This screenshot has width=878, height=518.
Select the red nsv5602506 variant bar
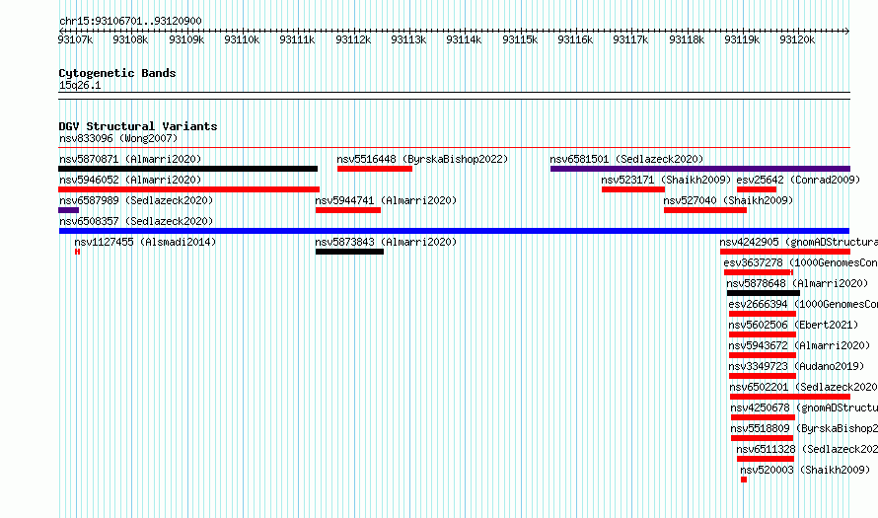763,334
